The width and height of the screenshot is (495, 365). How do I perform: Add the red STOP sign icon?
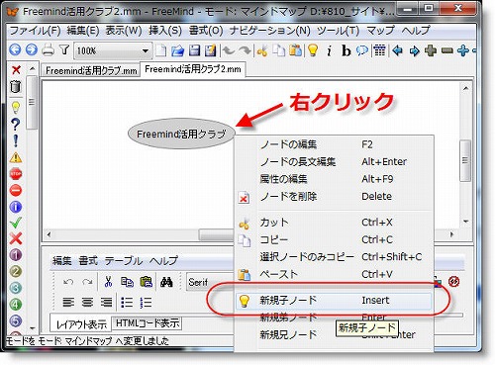click(x=16, y=174)
